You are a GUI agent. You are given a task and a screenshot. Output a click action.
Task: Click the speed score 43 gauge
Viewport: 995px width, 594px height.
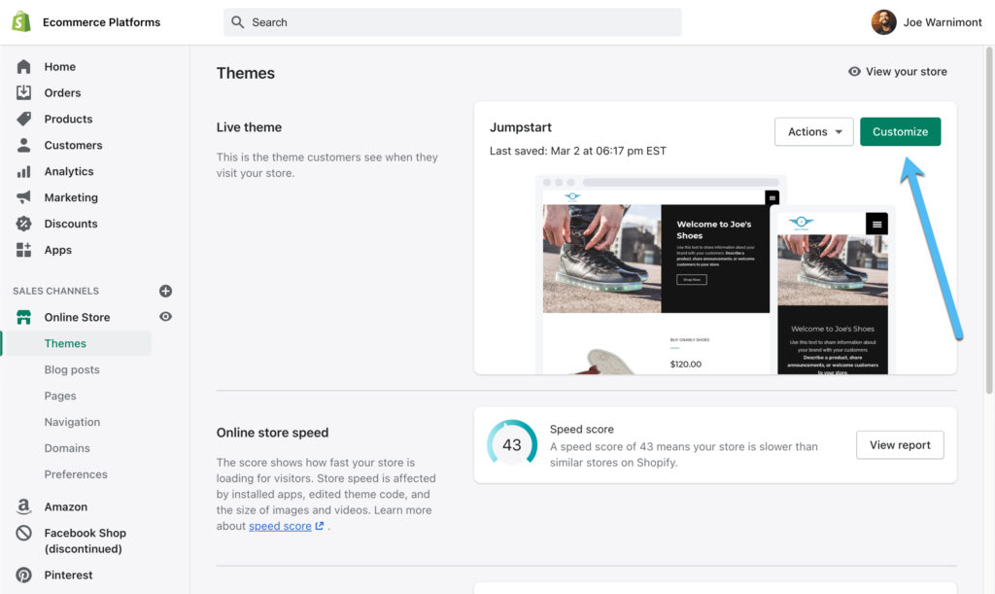(512, 445)
